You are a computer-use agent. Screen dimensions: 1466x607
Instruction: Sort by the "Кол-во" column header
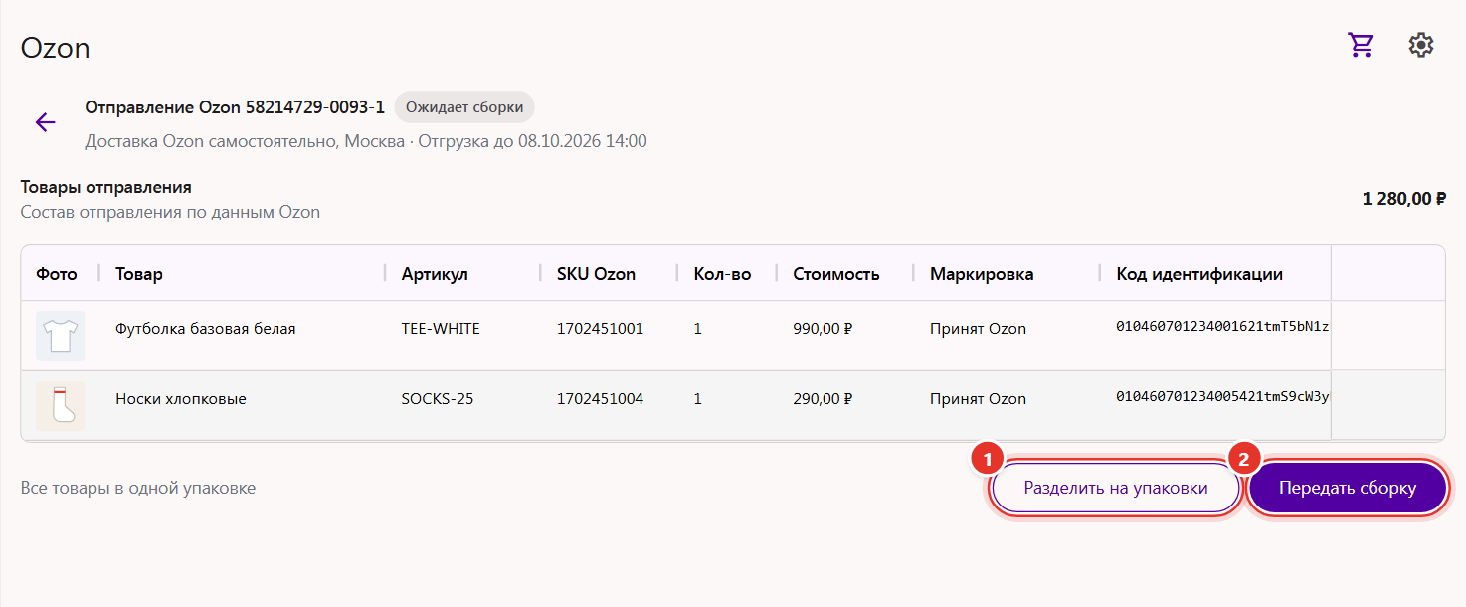pyautogui.click(x=722, y=274)
